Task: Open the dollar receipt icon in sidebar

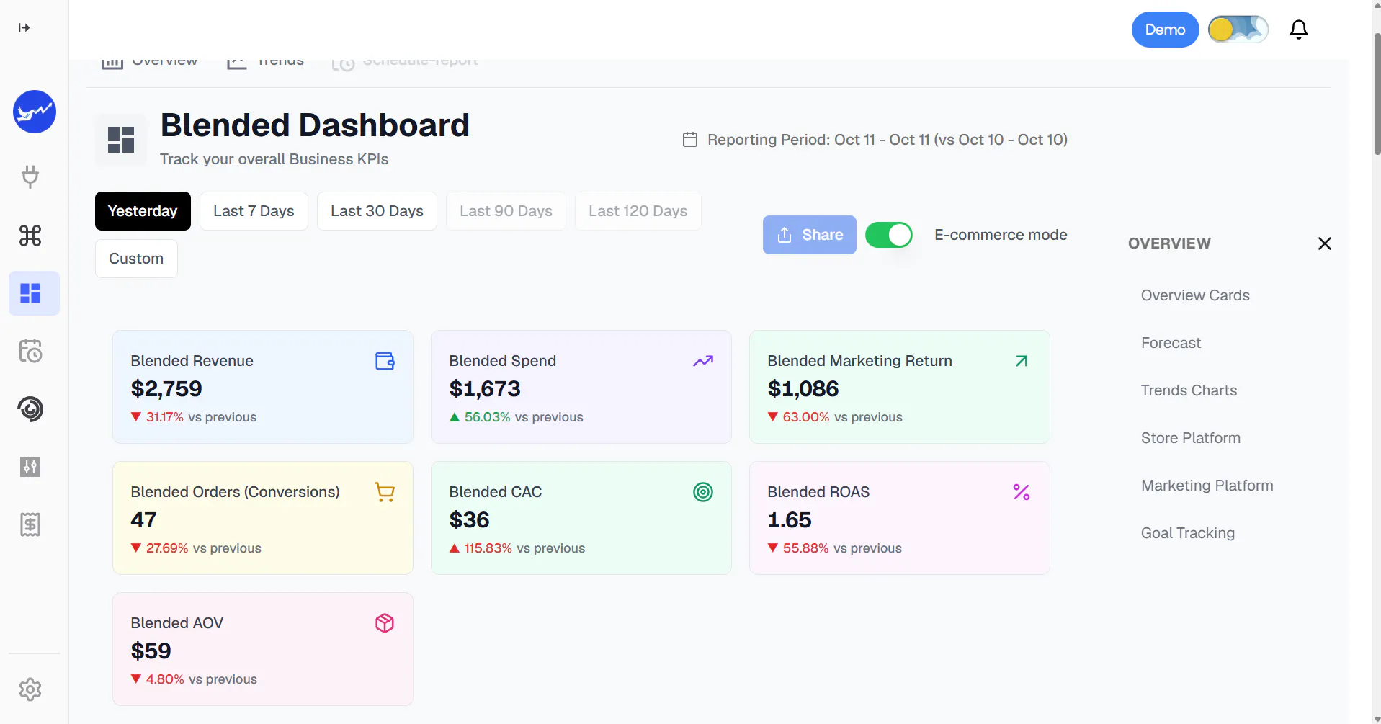Action: click(x=30, y=524)
